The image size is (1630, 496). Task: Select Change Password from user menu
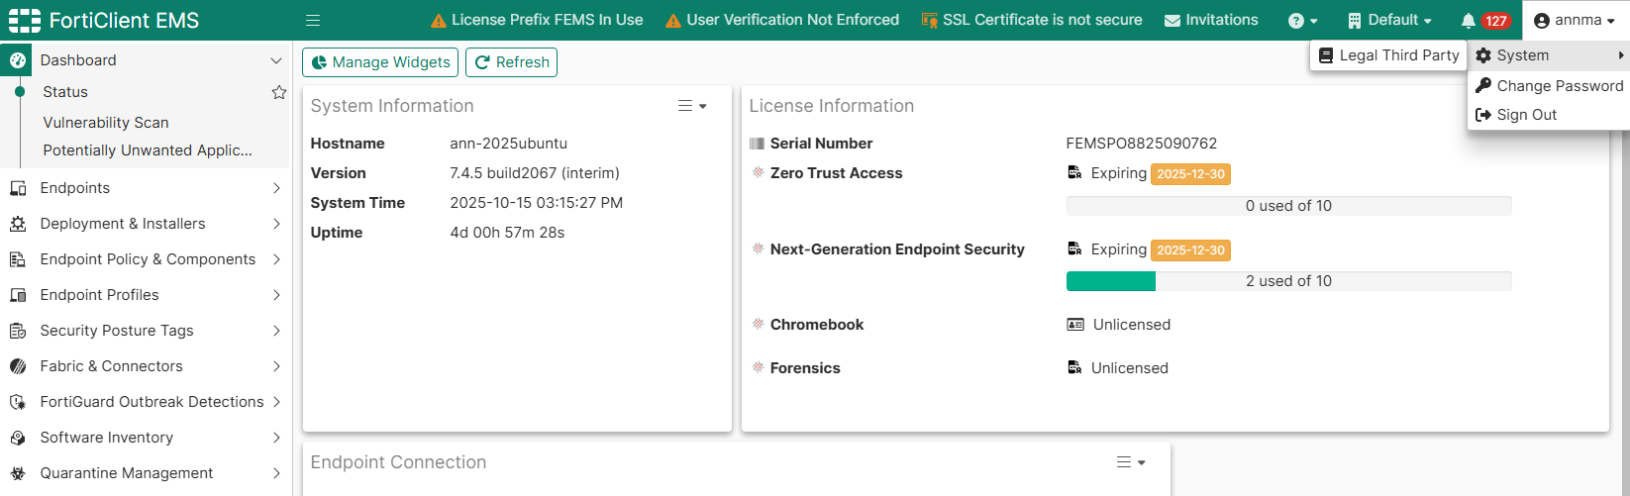pyautogui.click(x=1559, y=86)
